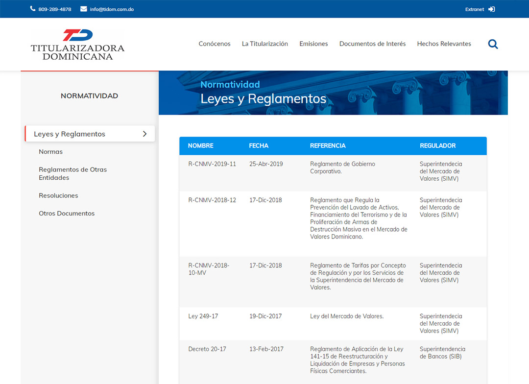Expand the Leyes y Reglamentos chevron
Screen dimensions: 529x384
(x=144, y=134)
